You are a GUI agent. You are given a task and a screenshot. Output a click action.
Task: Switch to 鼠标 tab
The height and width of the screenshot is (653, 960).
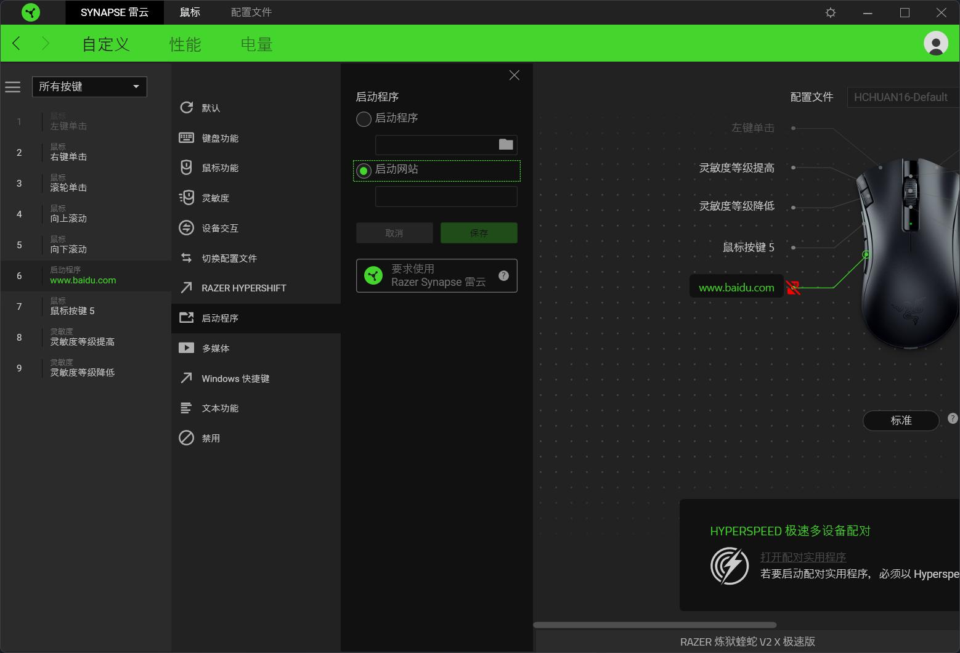click(x=190, y=12)
